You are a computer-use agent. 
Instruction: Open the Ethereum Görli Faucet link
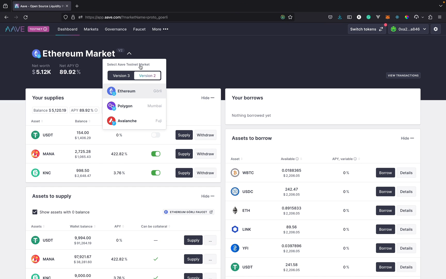click(189, 212)
